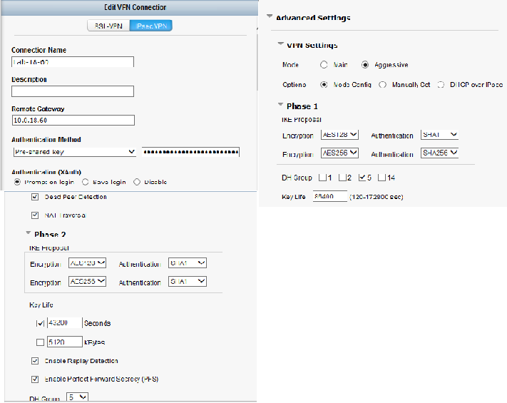This screenshot has width=507, height=403.
Task: Collapse the Phase 2 section
Action: (x=29, y=234)
